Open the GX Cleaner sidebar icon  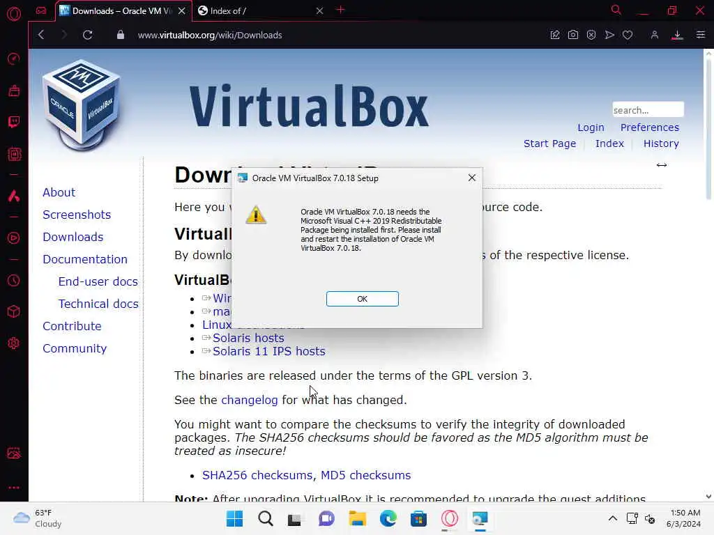coord(14,91)
